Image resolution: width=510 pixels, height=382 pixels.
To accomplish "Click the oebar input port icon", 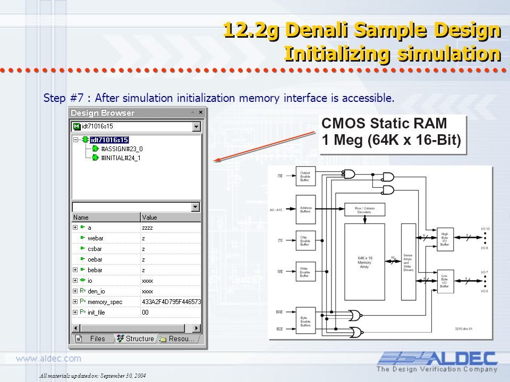I will (83, 259).
